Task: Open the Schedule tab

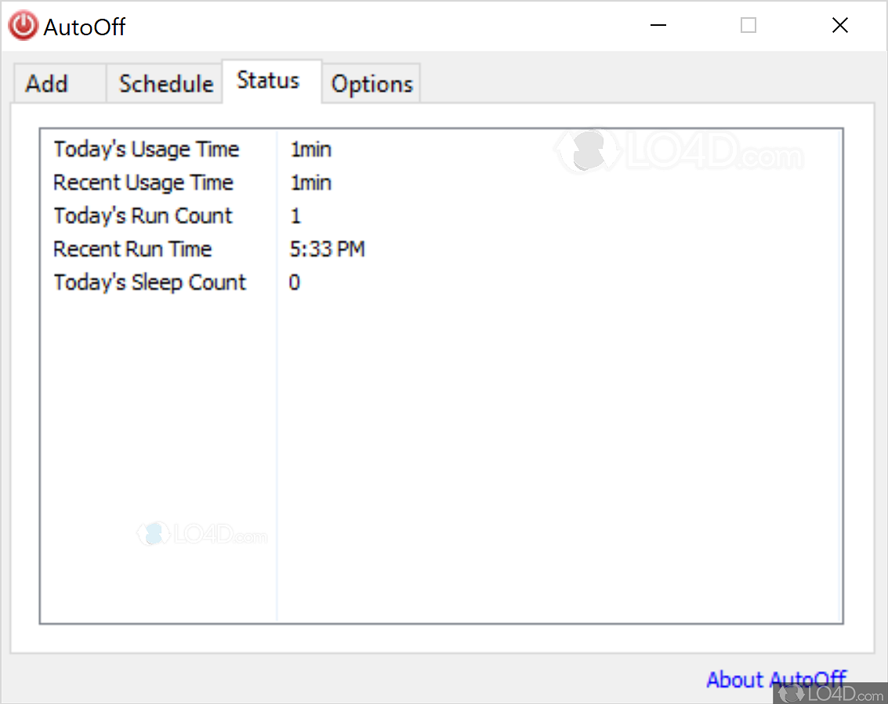Action: [x=166, y=84]
